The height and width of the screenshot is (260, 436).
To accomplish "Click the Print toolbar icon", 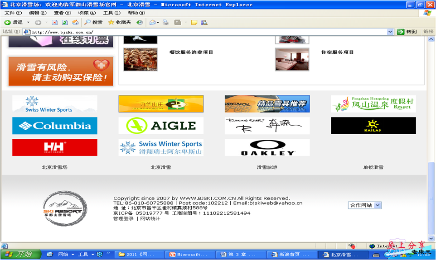I will tap(166, 23).
